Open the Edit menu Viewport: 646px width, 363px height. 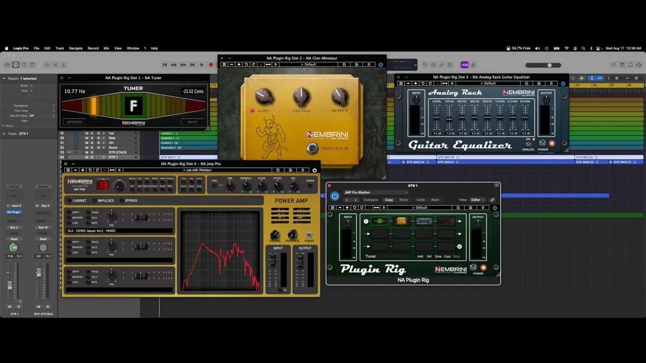coord(47,48)
